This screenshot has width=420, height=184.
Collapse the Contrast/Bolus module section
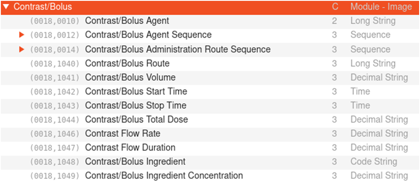click(x=6, y=7)
